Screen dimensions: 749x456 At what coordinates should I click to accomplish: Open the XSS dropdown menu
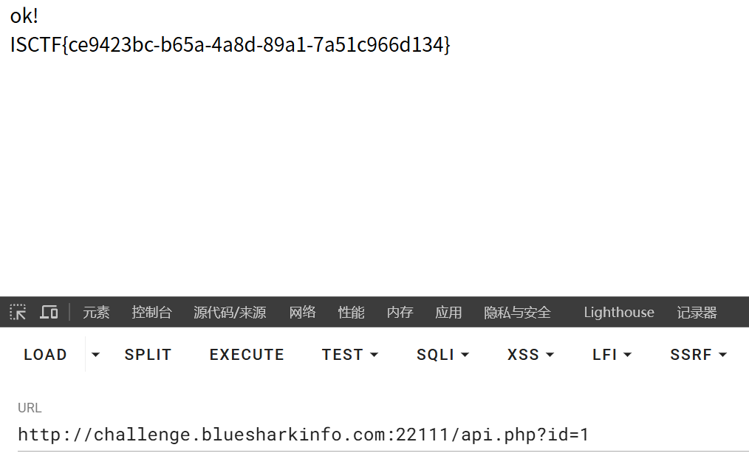click(x=530, y=355)
